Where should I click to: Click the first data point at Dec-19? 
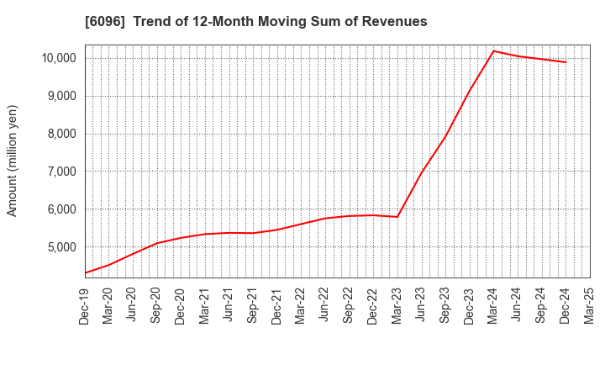(86, 272)
